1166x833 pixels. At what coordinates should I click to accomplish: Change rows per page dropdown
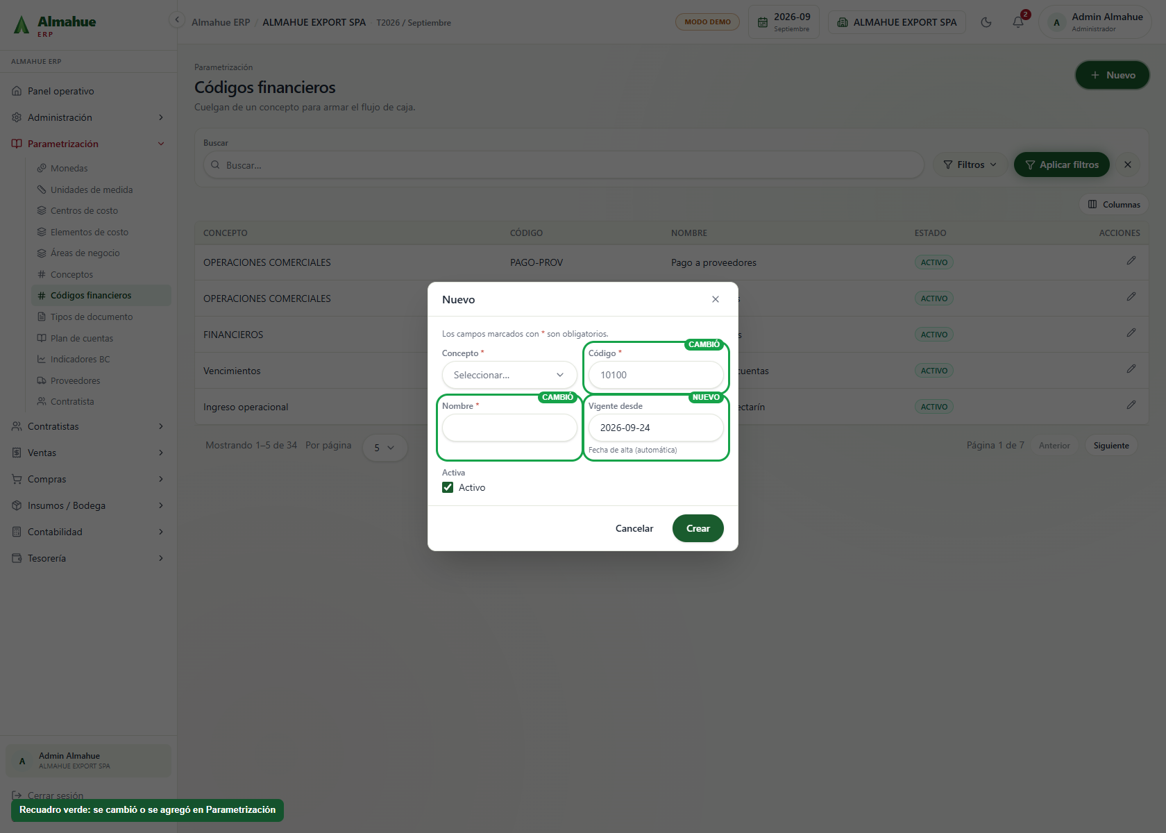385,448
